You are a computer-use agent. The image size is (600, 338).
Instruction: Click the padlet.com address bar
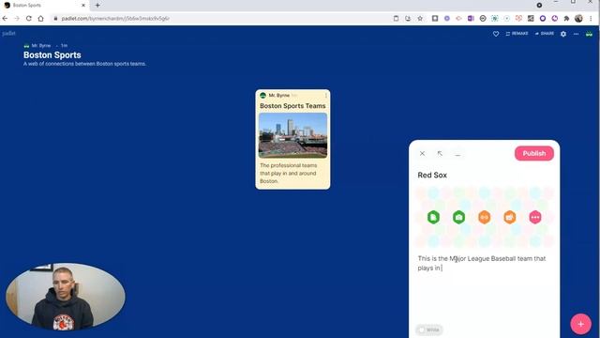tap(222, 18)
